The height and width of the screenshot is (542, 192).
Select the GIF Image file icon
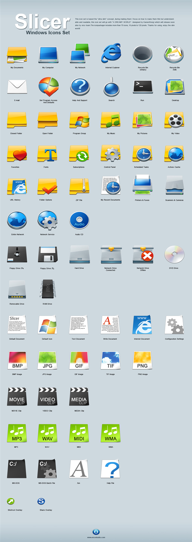coord(79,360)
